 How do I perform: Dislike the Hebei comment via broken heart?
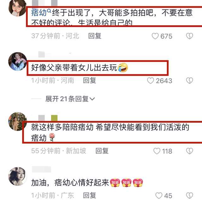189,36
